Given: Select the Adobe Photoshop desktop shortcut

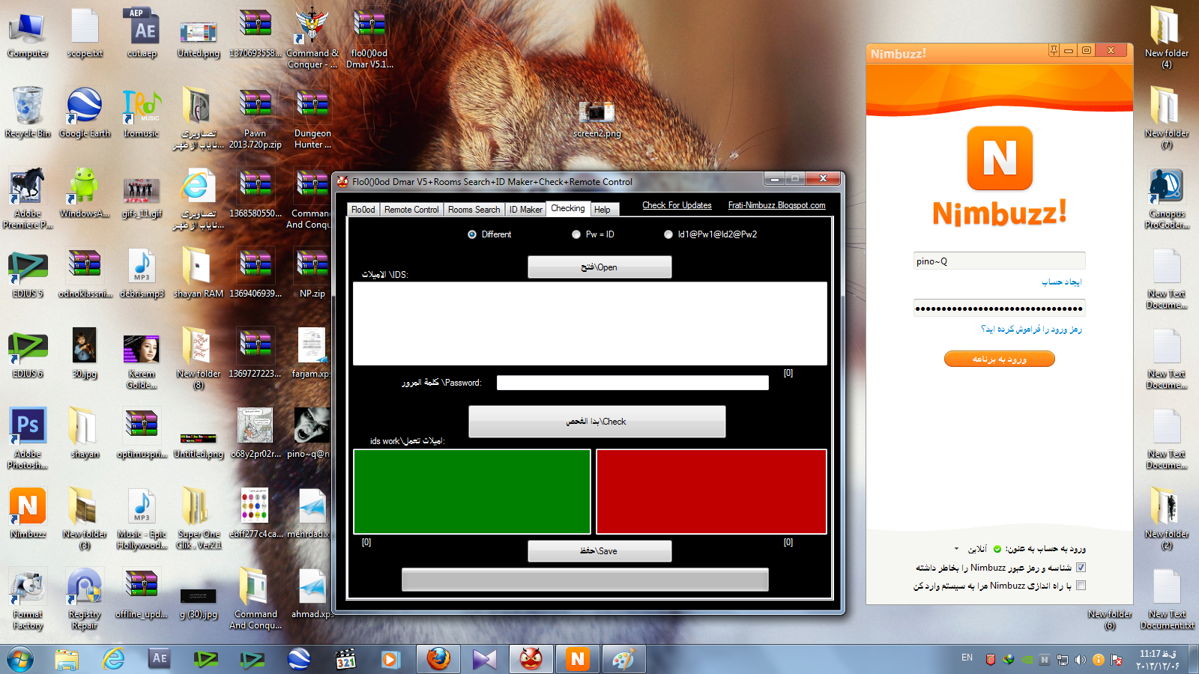Looking at the screenshot, I should [28, 438].
